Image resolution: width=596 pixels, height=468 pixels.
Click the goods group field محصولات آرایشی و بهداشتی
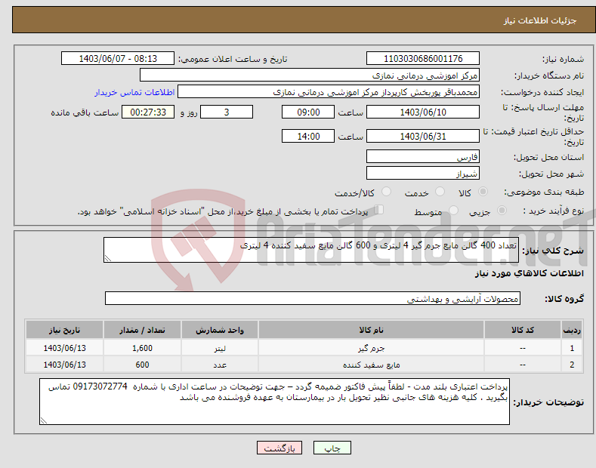[x=313, y=299]
